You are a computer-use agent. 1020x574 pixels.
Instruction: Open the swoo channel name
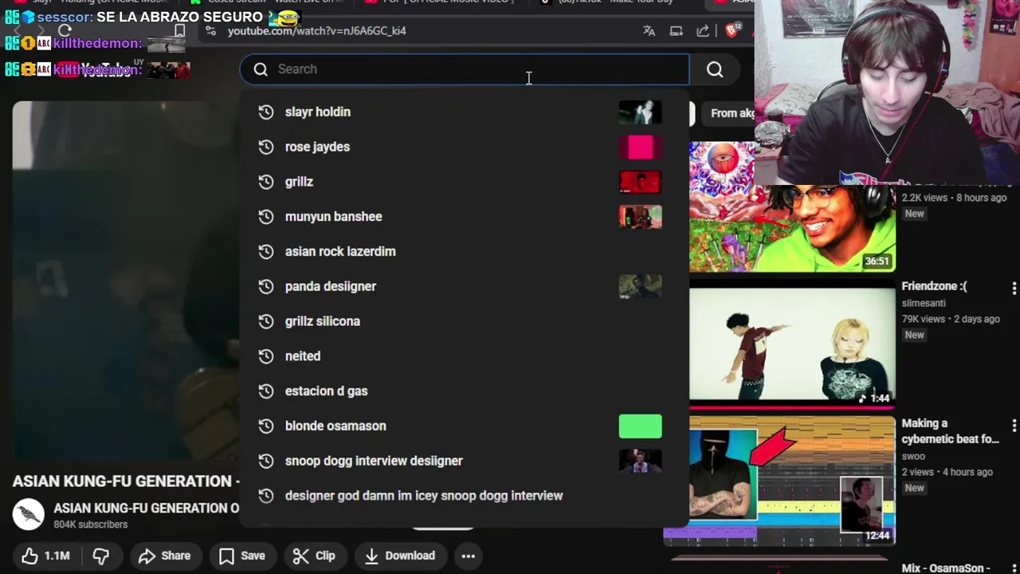(x=913, y=456)
